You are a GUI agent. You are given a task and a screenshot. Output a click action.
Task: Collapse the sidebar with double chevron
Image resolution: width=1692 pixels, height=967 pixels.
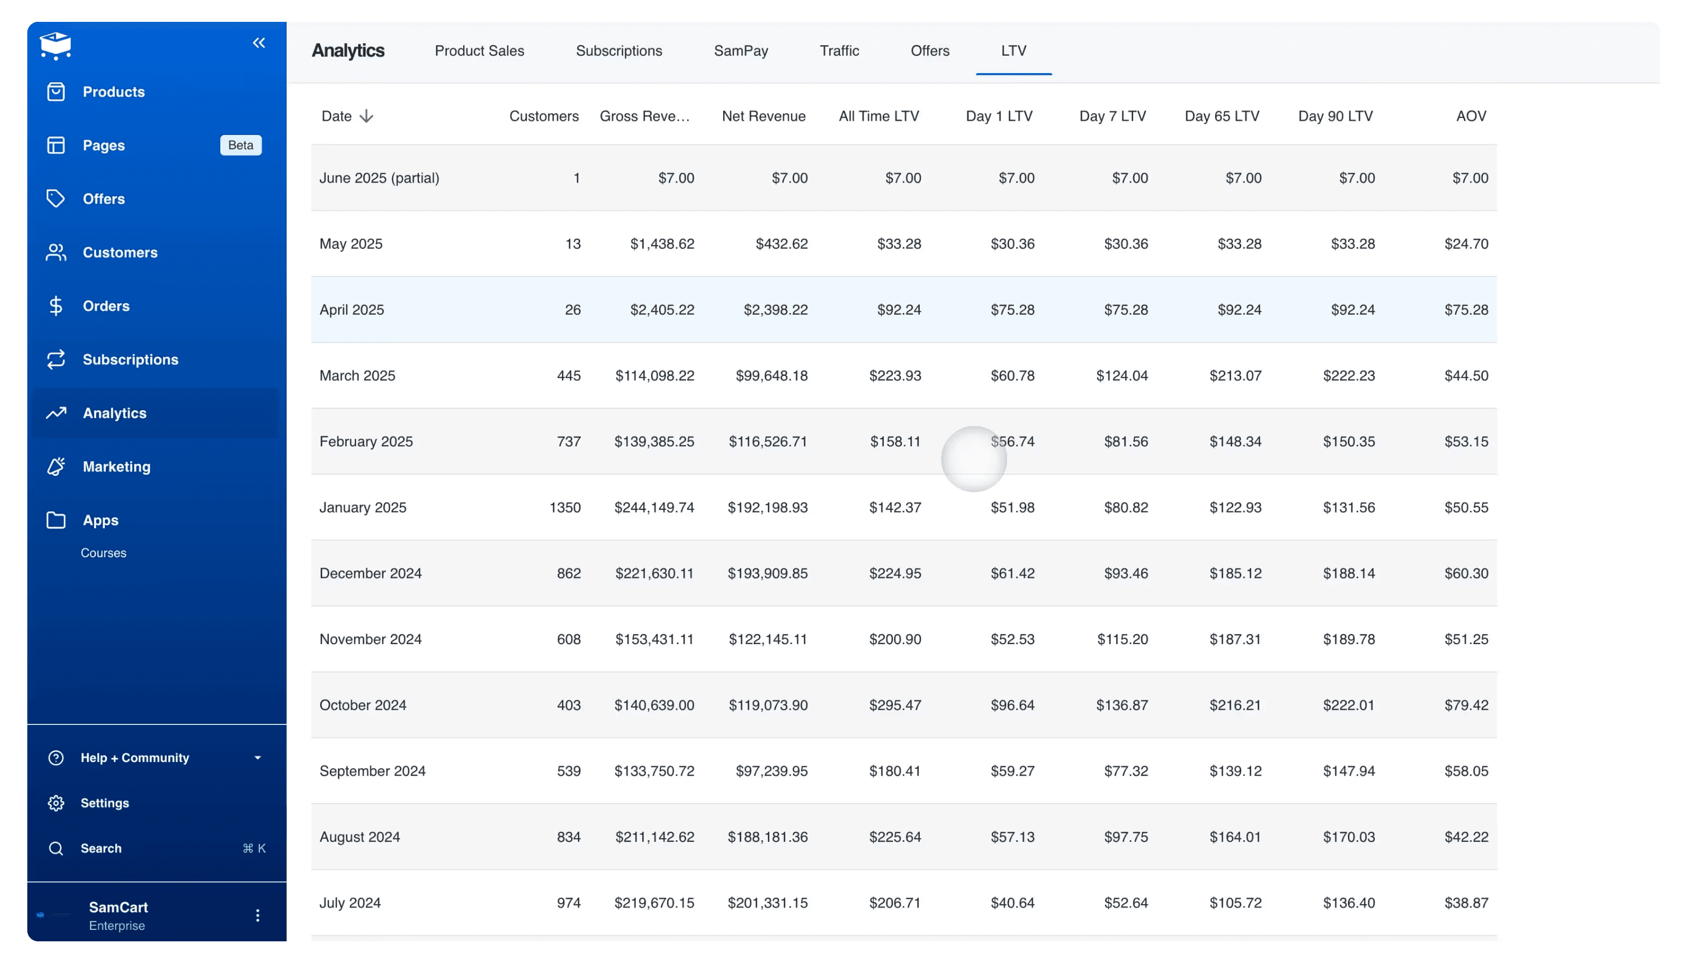coord(259,43)
